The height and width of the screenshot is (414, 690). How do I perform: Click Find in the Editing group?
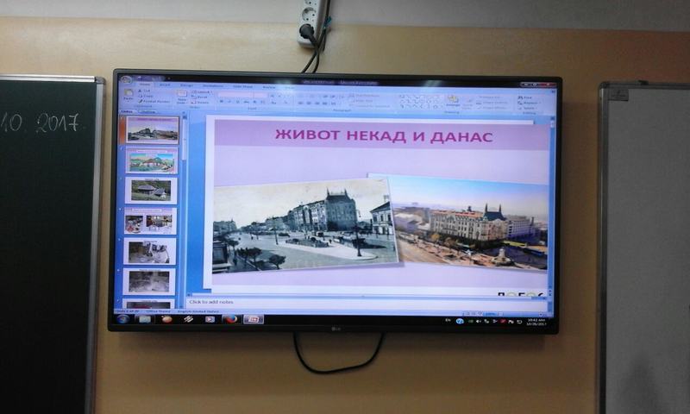pos(525,97)
